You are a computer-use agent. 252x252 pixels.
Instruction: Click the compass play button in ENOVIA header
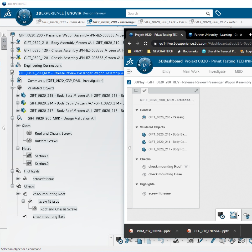[x=24, y=17]
